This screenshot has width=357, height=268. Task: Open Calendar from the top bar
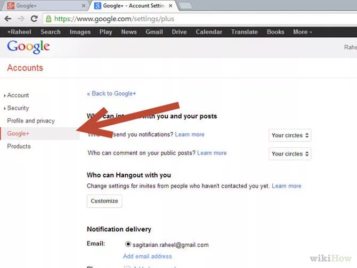click(209, 32)
